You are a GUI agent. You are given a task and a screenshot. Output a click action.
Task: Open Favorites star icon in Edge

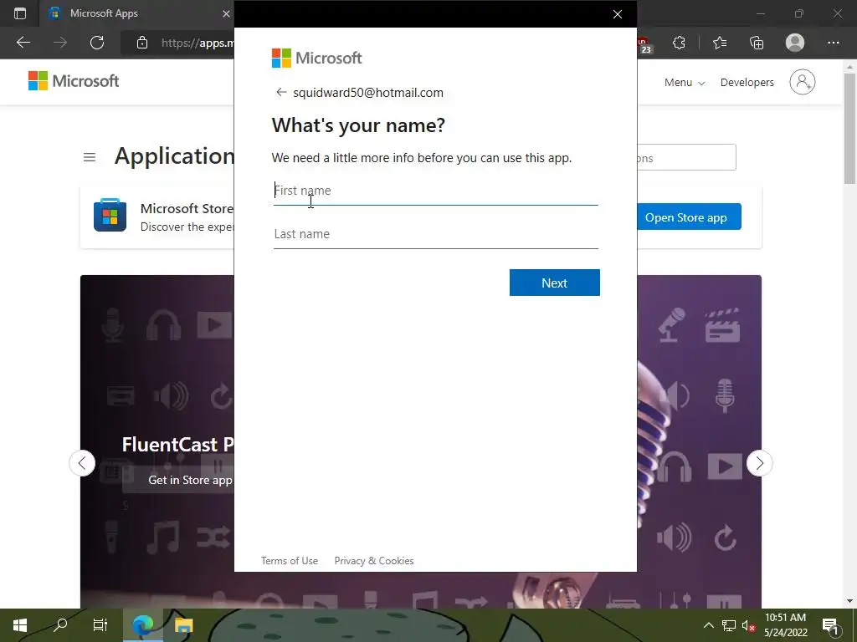[x=720, y=43]
